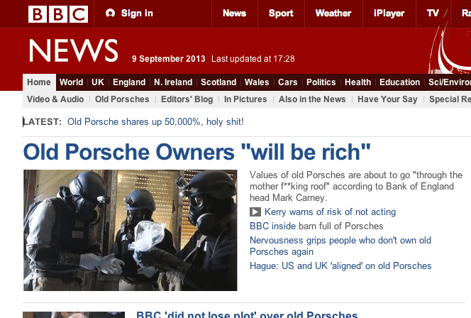Open the Have Your Say link
The image size is (471, 318).
(387, 99)
